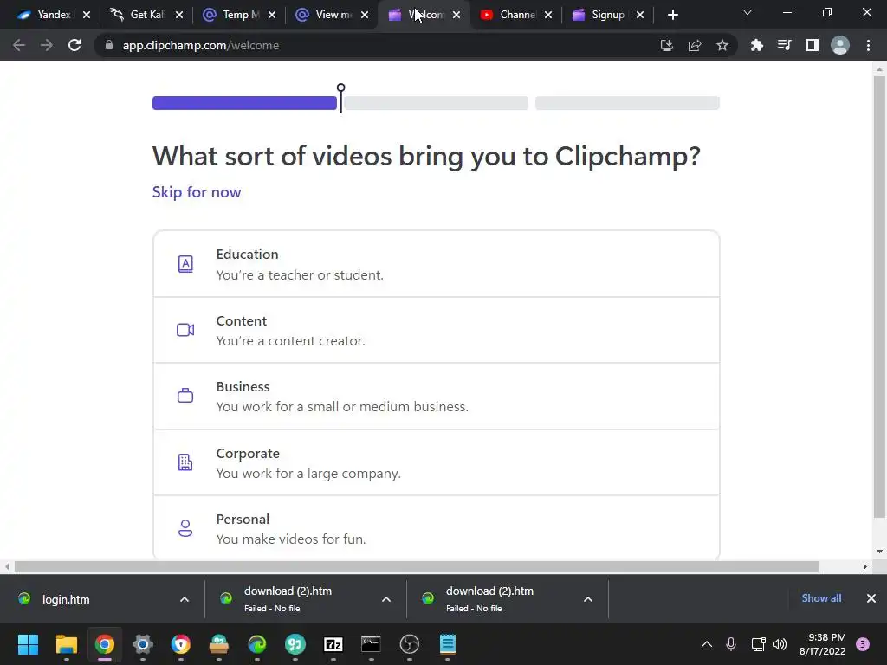Expand login.htm download options
This screenshot has width=887, height=665.
185,599
